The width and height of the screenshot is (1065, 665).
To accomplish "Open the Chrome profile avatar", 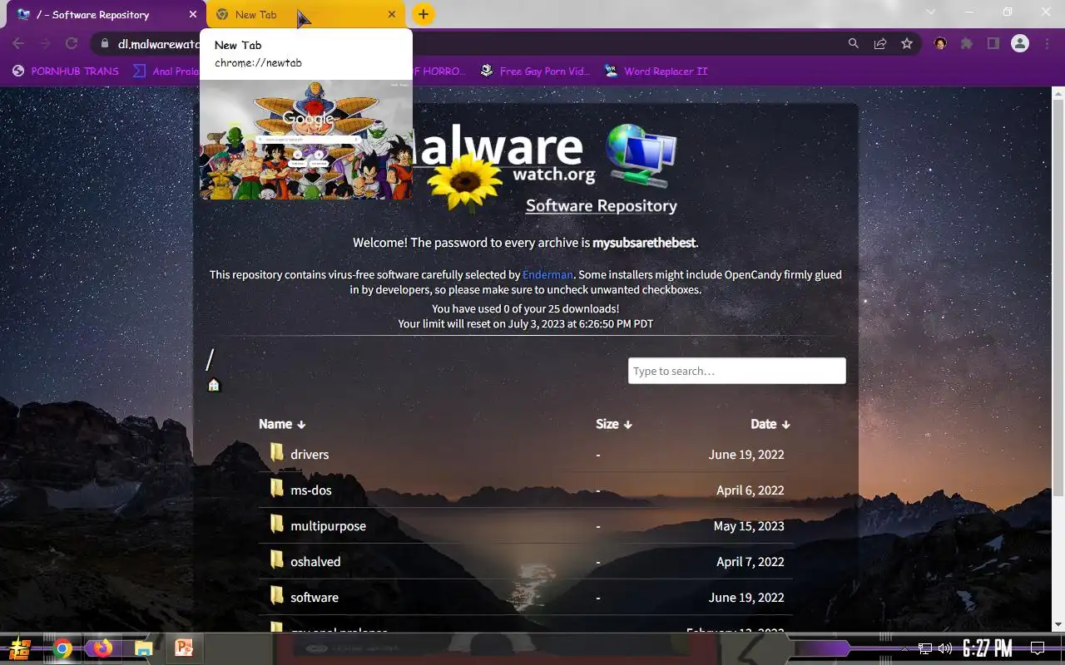I will [x=1020, y=44].
